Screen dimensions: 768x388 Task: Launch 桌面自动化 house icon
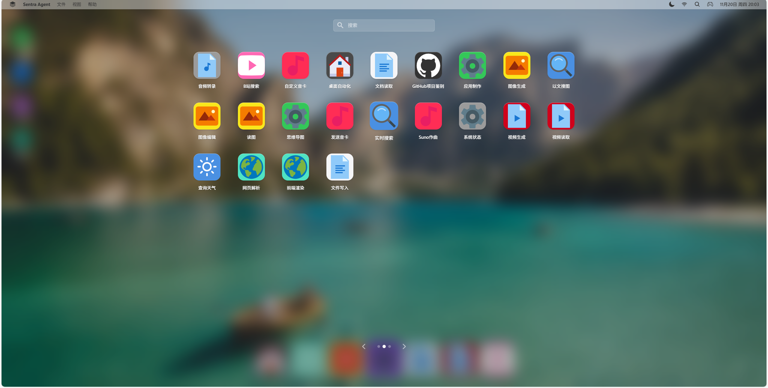pos(340,66)
